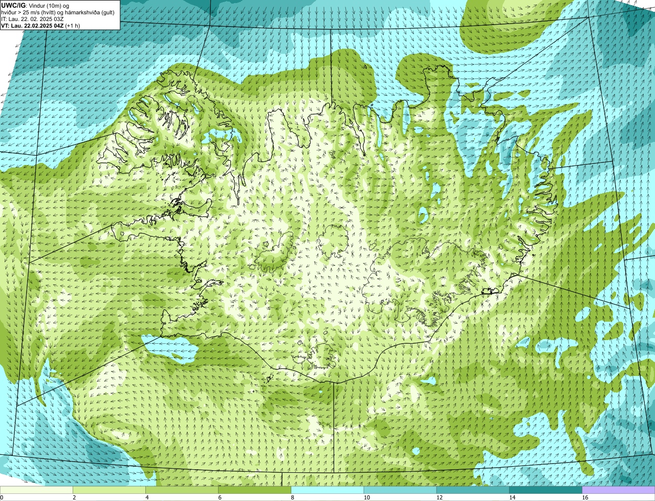
Task: Click the legend scale label '2'
Action: 74,497
